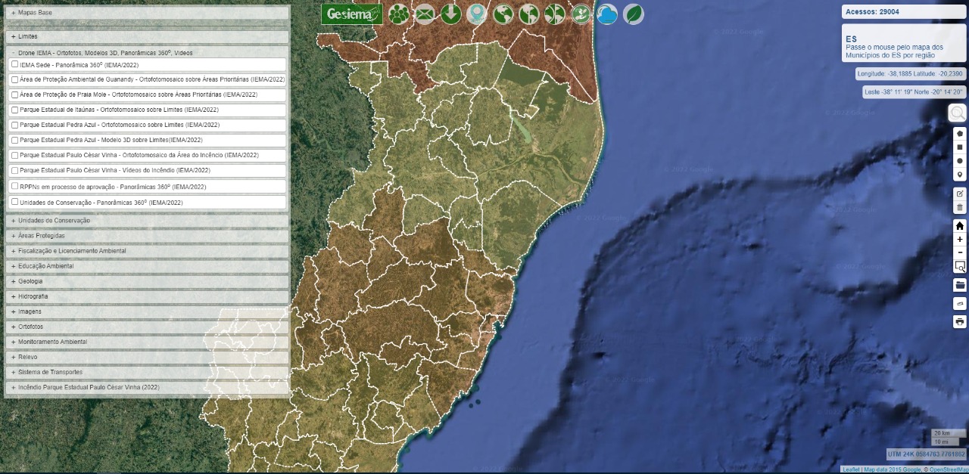Activate the ruler measure tool
The height and width of the screenshot is (474, 969).
[960, 303]
